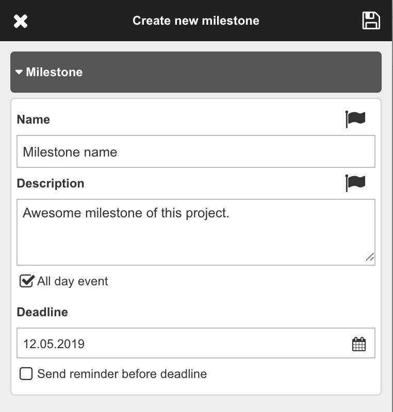Click the "Create new milestone" title text

(196, 21)
